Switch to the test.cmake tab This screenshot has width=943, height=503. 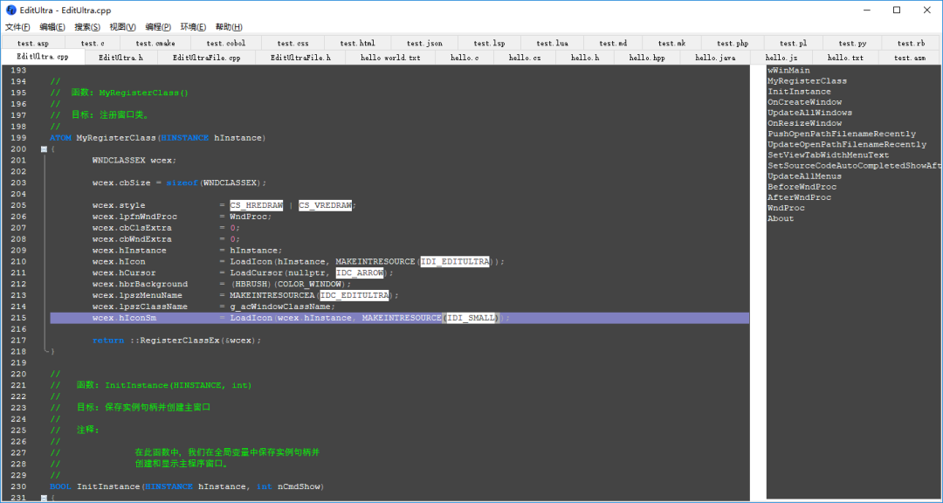[155, 43]
